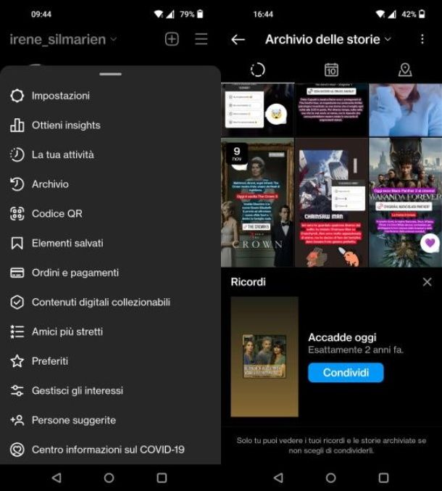
Task: Open Preferiti entry
Action: click(x=110, y=361)
